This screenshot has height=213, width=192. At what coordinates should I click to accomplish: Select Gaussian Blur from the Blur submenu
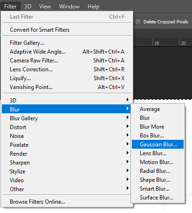pos(158,144)
